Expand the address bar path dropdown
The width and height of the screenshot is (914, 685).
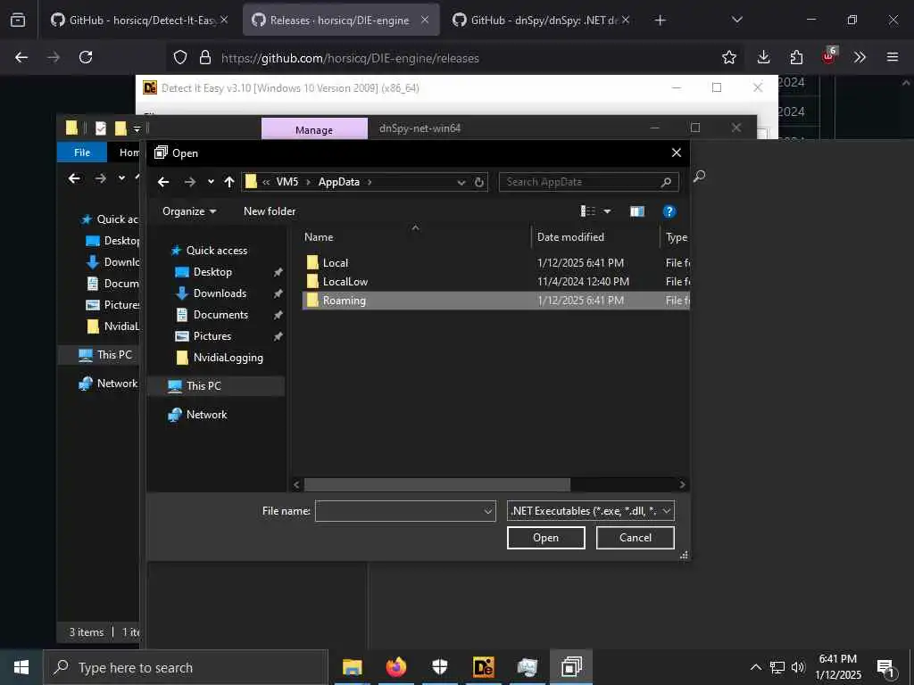[461, 182]
